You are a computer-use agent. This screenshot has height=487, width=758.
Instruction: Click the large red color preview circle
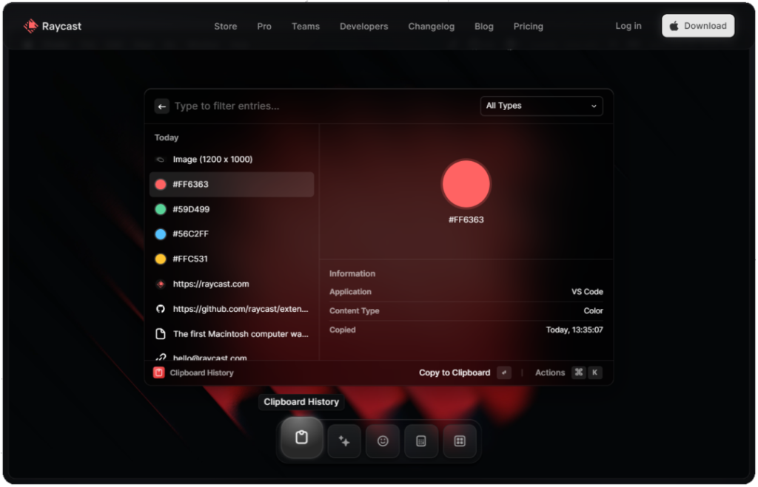(466, 184)
